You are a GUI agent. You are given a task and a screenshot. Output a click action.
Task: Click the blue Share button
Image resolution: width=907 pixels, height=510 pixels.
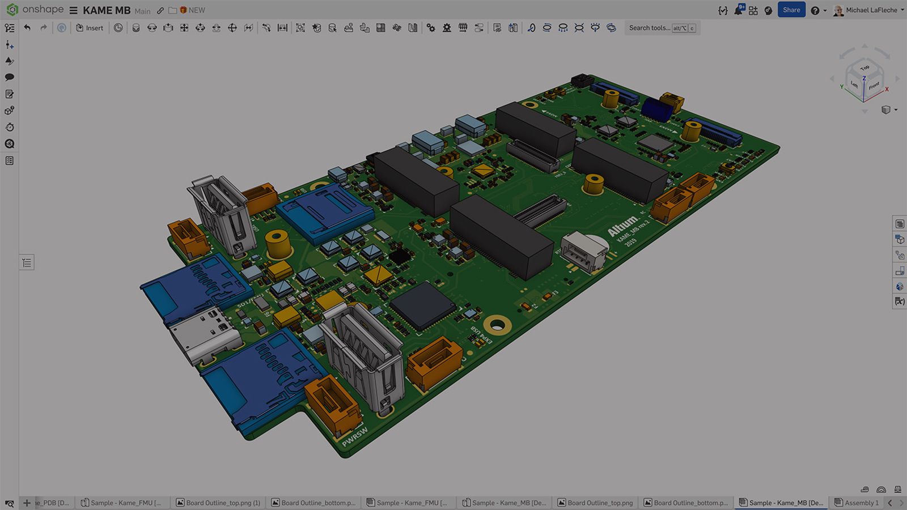pos(791,10)
